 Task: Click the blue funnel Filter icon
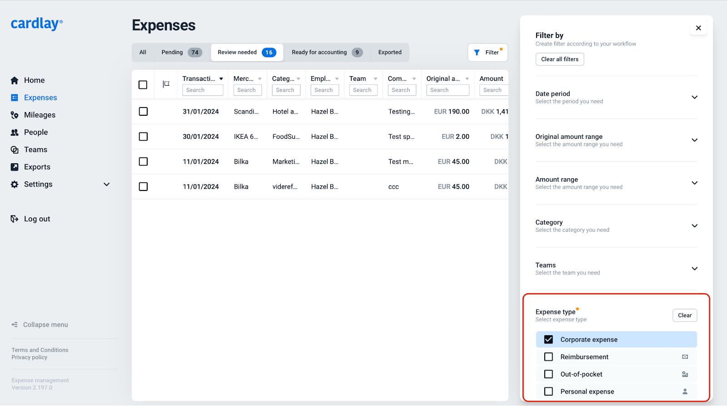click(477, 53)
